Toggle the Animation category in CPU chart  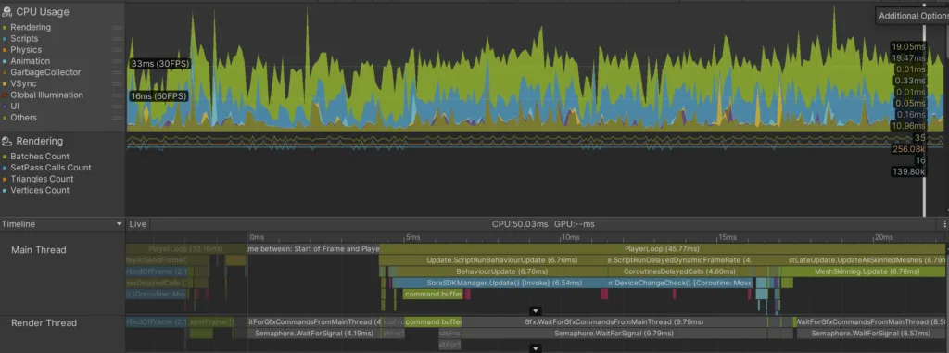click(5, 61)
